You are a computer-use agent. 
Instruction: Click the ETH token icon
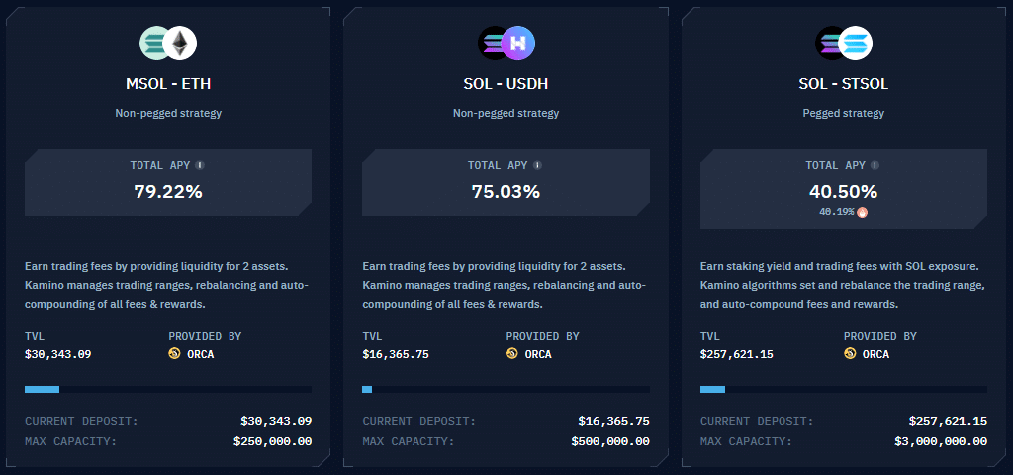(180, 44)
